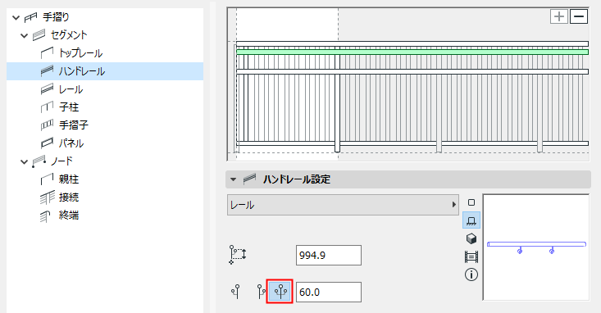Choose right-side handrail option
The height and width of the screenshot is (313, 601).
261,292
